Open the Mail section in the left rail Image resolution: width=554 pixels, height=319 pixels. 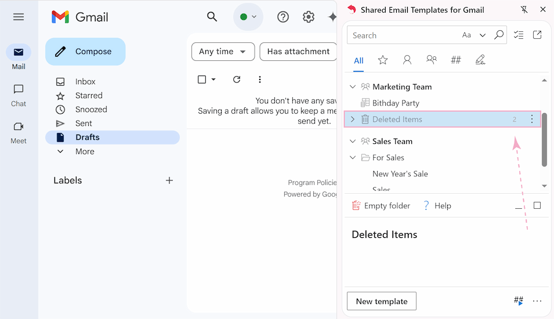coord(19,57)
